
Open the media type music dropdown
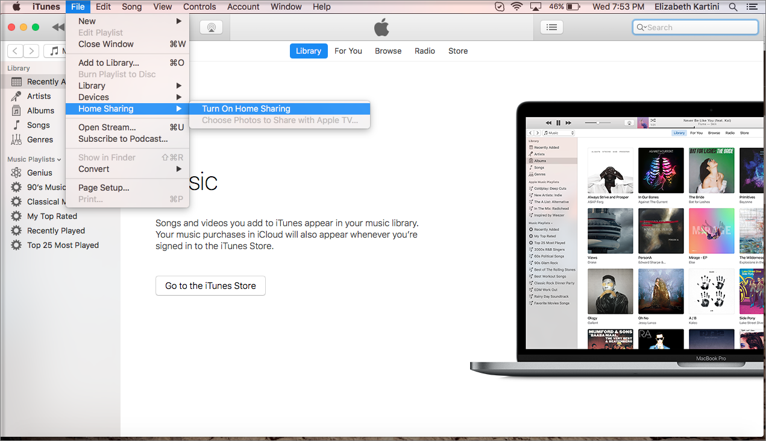[55, 51]
